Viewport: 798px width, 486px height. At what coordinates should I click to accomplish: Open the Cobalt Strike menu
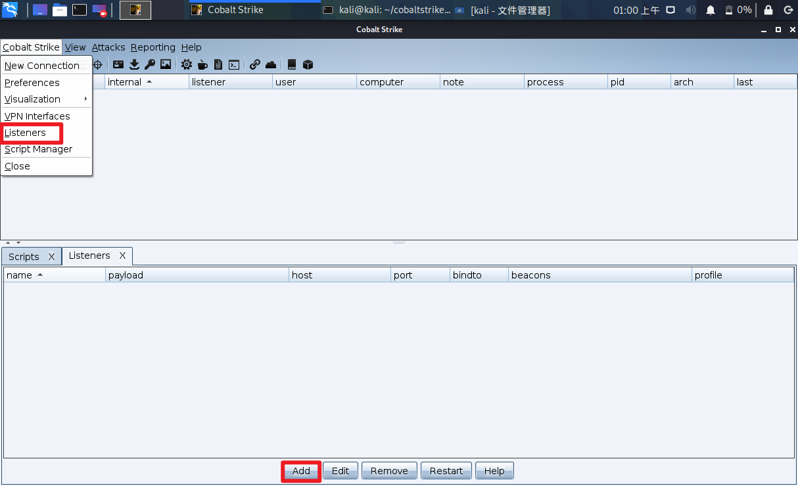(x=31, y=47)
